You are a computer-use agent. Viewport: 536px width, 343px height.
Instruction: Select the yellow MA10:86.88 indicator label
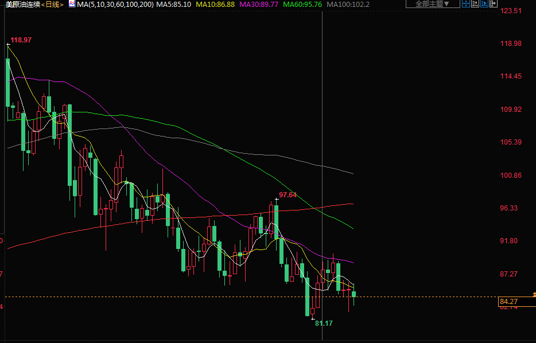tap(215, 4)
